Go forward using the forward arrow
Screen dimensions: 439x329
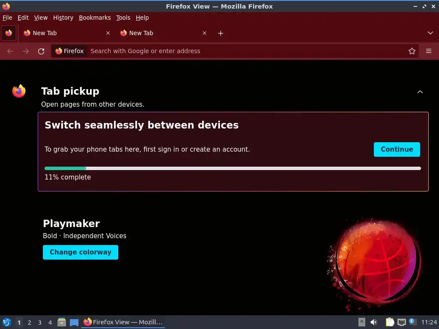[x=26, y=51]
